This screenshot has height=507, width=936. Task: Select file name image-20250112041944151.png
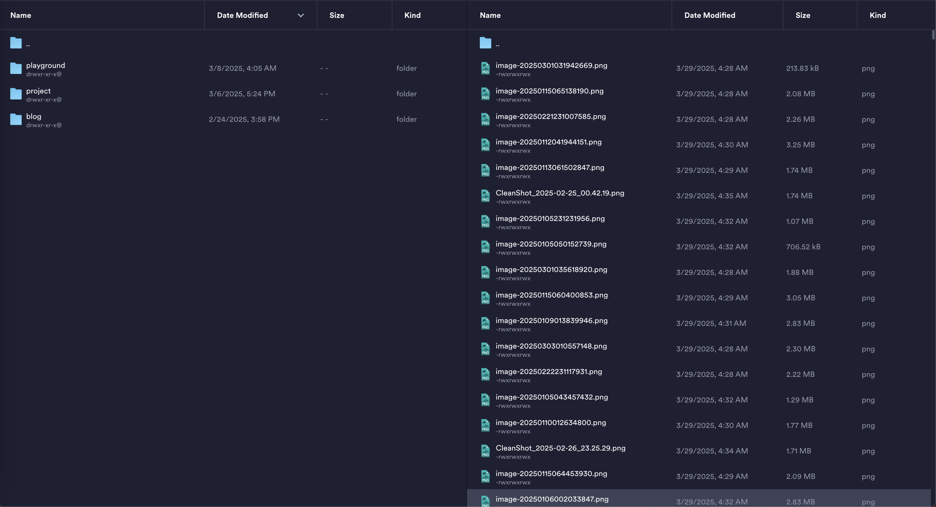coord(548,142)
